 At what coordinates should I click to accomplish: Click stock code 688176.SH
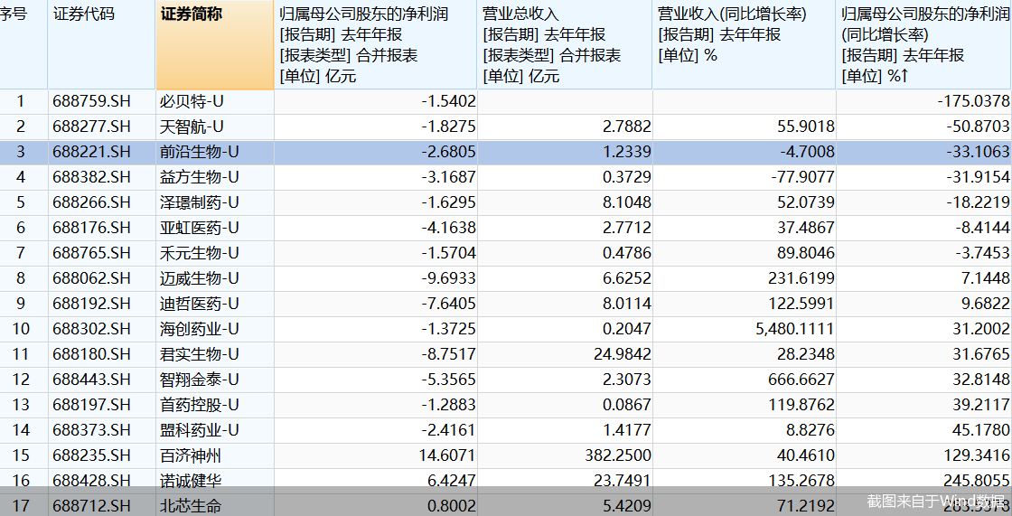(91, 228)
